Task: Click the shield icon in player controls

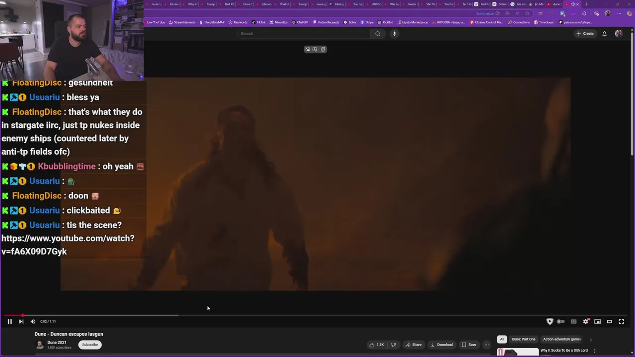Action: click(x=550, y=321)
